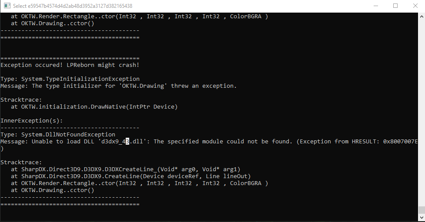This screenshot has width=425, height=222.
Task: Click the empty scrollbar track above thumb
Action: point(422,113)
